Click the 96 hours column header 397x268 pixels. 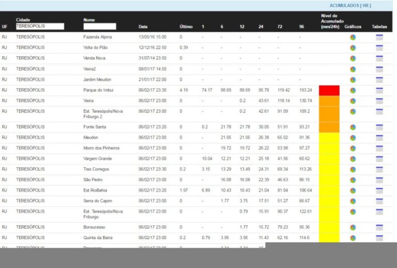tap(301, 26)
